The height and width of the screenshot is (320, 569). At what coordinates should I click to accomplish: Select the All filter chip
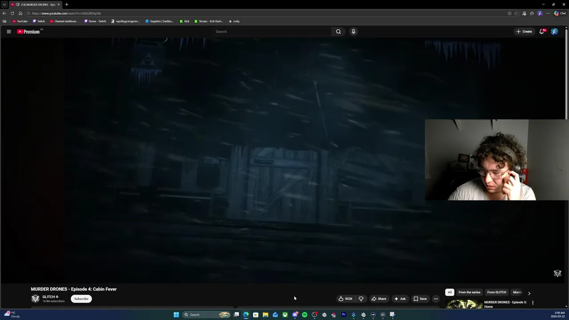(449, 292)
